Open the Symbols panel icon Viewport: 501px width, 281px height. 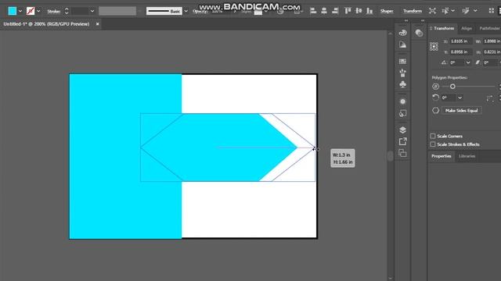402,84
